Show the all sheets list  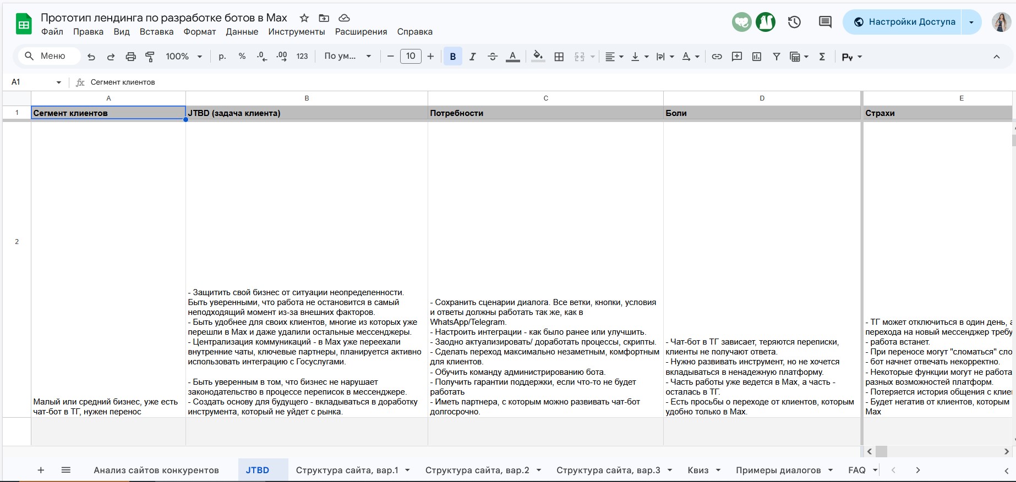(66, 470)
